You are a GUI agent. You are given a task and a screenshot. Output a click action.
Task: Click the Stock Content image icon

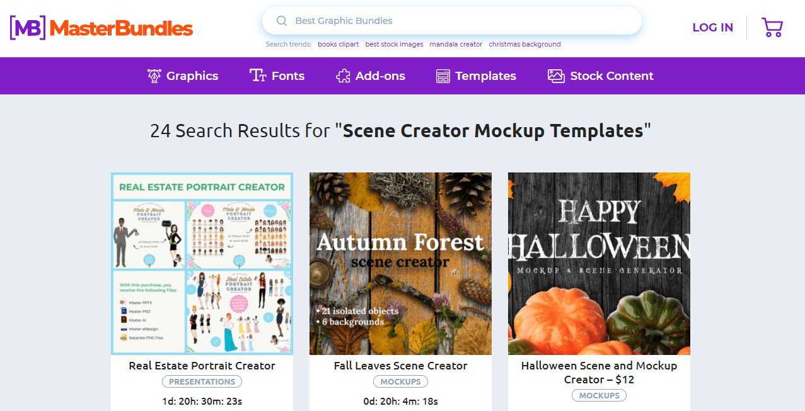tap(556, 76)
